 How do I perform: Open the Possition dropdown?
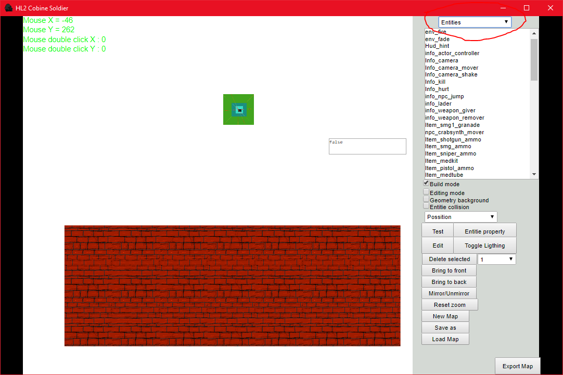coord(460,217)
